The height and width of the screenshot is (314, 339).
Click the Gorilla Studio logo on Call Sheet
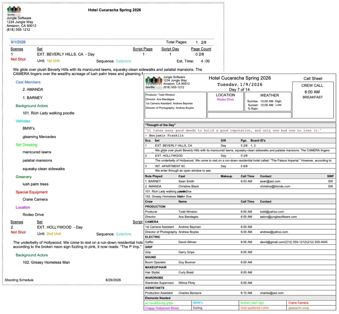coord(154,83)
